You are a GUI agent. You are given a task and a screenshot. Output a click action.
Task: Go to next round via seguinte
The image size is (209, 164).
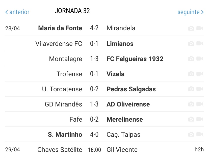point(191,12)
